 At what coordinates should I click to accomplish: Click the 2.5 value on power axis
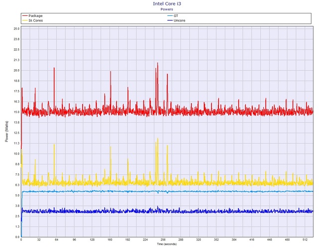[x=17, y=216]
